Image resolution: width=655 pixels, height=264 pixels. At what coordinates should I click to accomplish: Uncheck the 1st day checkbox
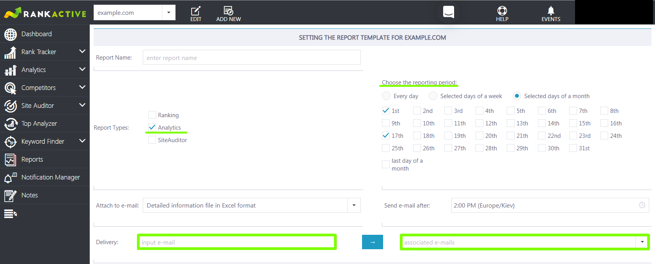(386, 111)
